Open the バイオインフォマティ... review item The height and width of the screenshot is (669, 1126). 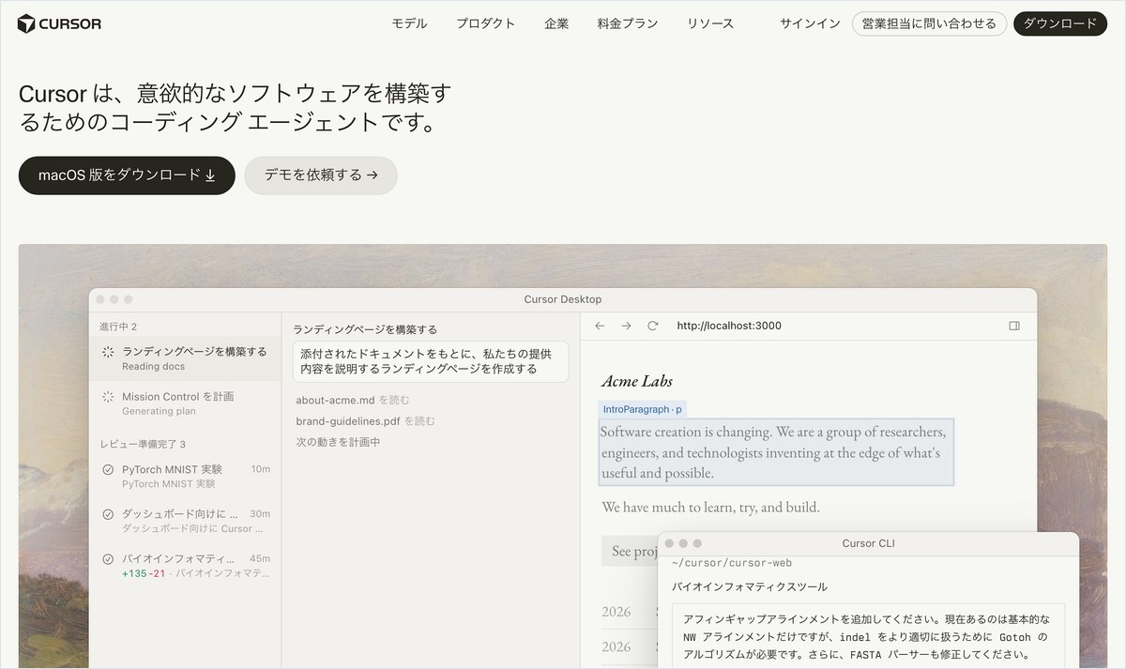point(185,565)
